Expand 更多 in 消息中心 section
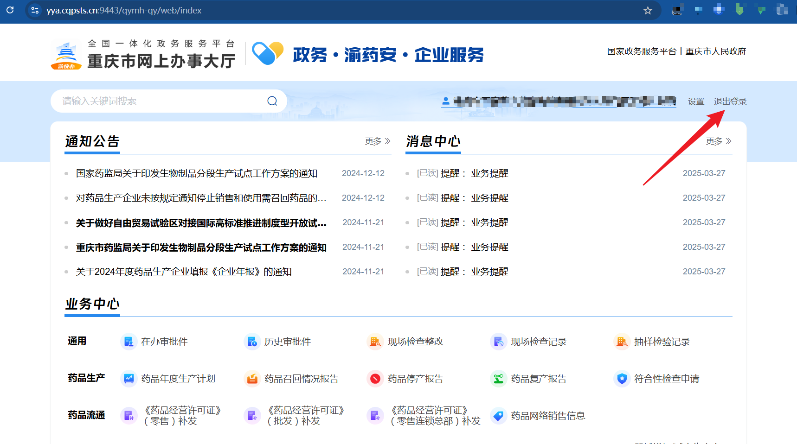Viewport: 797px width, 444px height. (719, 141)
